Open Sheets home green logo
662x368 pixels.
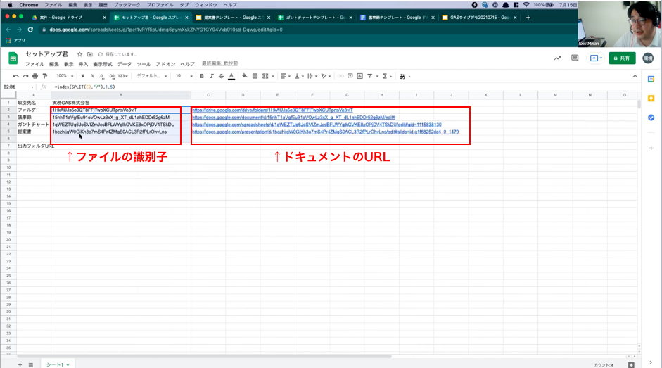(13, 58)
